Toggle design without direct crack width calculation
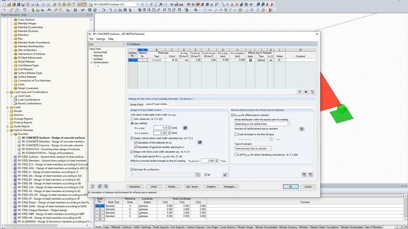Image resolution: width=408 pixels, height=229 pixels. [132, 138]
